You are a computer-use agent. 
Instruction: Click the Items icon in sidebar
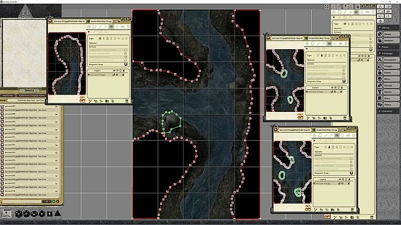click(380, 73)
